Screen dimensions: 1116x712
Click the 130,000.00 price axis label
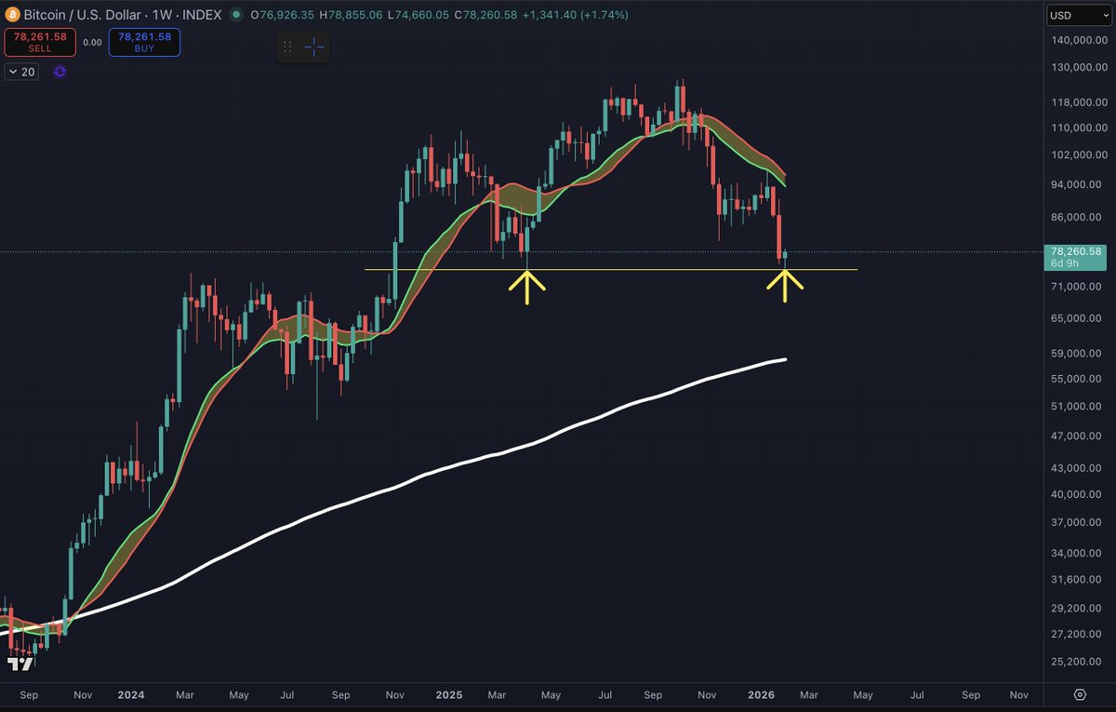[x=1079, y=67]
